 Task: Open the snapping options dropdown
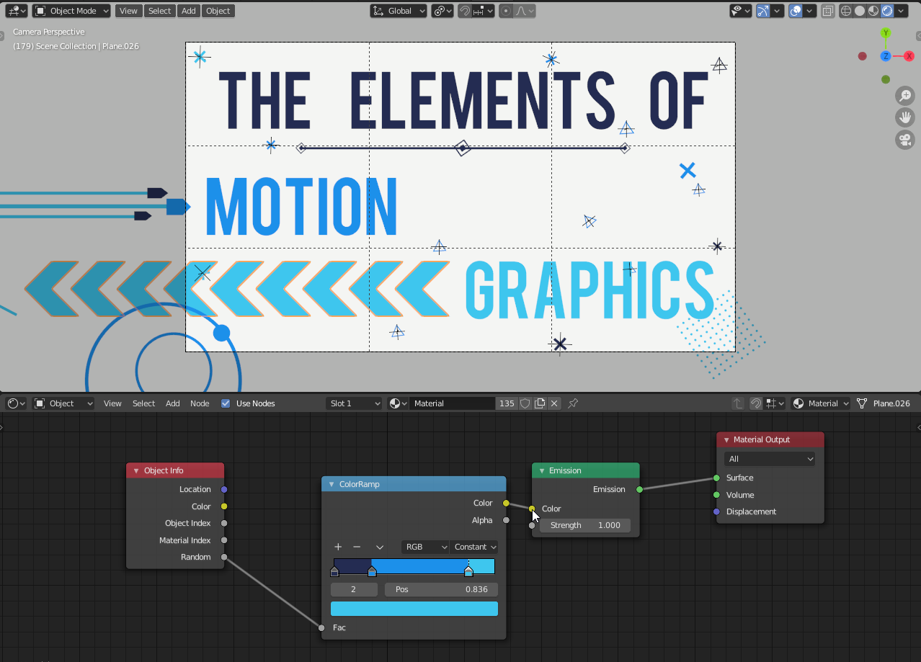pos(484,11)
